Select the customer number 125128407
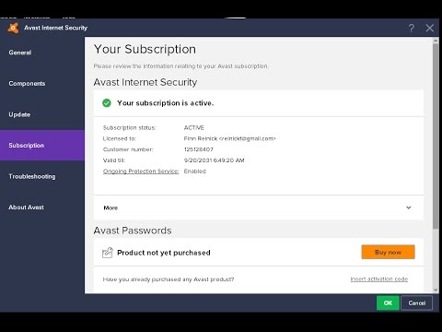This screenshot has height=332, width=442. click(x=199, y=149)
